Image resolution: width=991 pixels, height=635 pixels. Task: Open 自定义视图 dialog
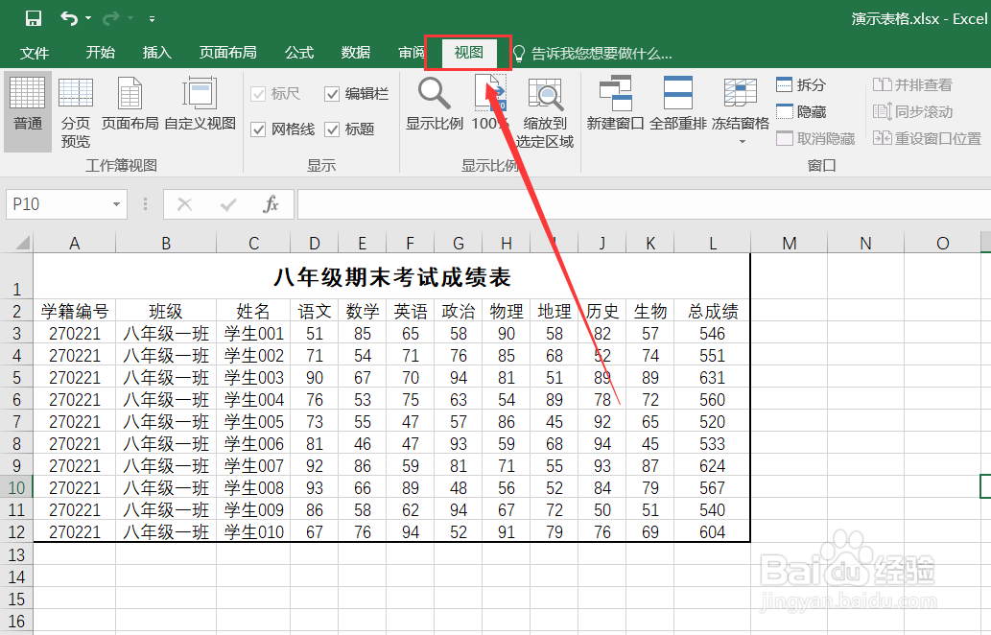200,105
